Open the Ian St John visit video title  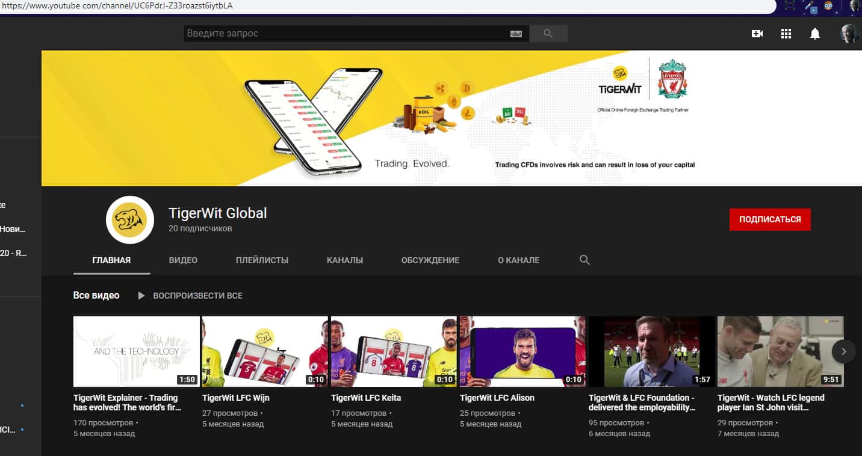pos(771,403)
